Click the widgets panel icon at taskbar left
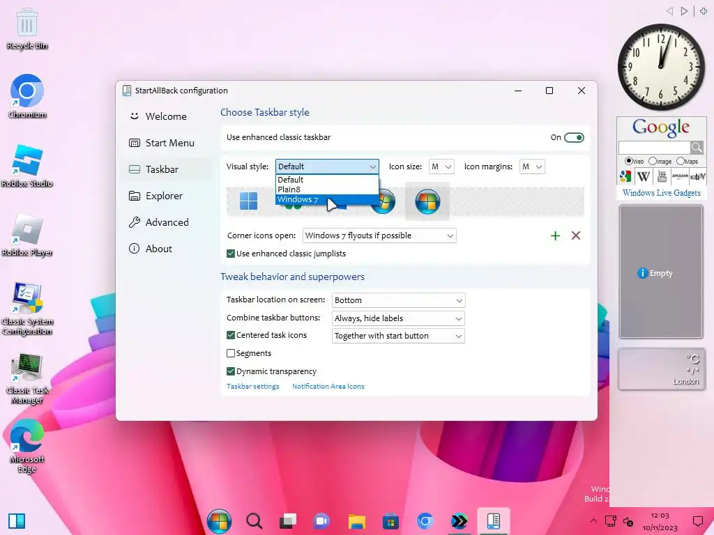 point(17,521)
